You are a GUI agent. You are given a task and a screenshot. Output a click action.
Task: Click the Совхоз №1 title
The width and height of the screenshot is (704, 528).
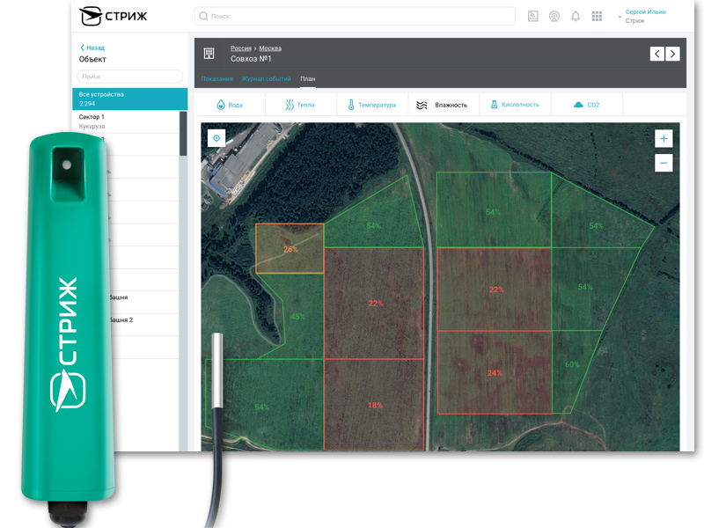(x=251, y=59)
